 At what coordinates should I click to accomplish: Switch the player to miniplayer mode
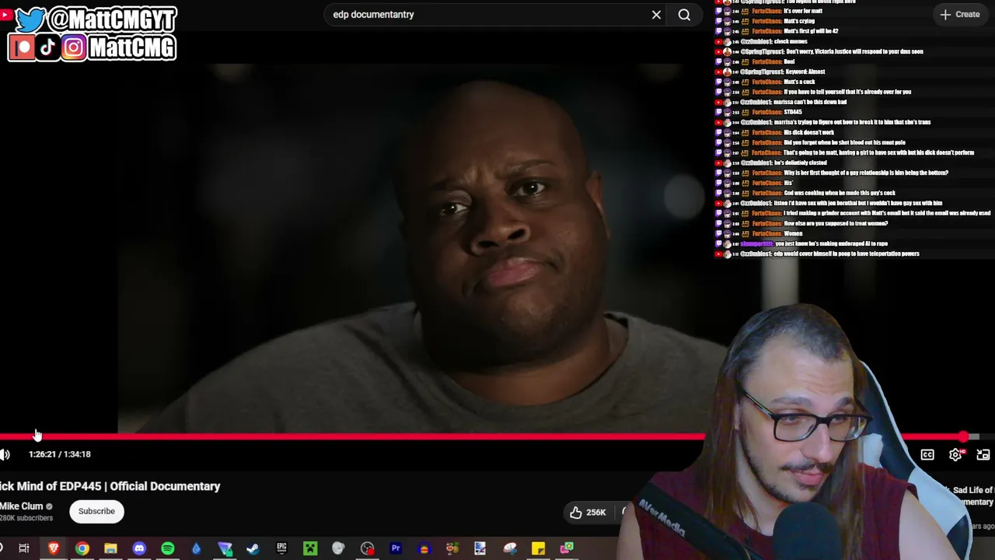(x=983, y=455)
